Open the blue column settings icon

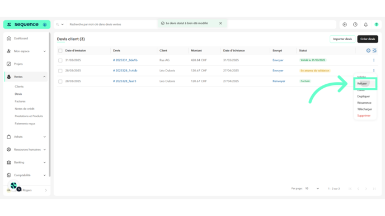[x=368, y=50]
